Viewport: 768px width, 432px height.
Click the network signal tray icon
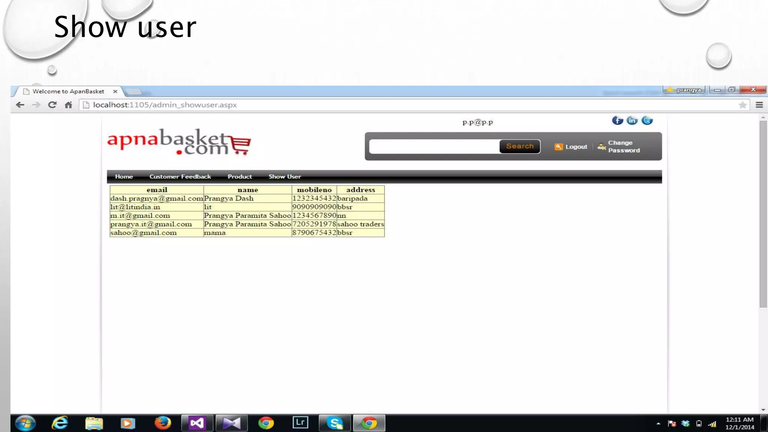[712, 424]
